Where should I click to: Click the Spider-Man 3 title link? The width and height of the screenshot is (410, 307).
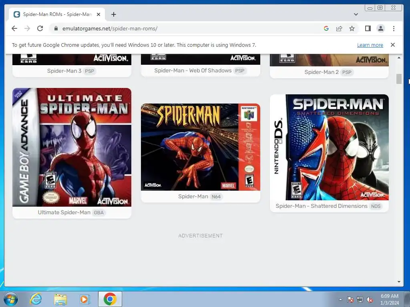64,71
